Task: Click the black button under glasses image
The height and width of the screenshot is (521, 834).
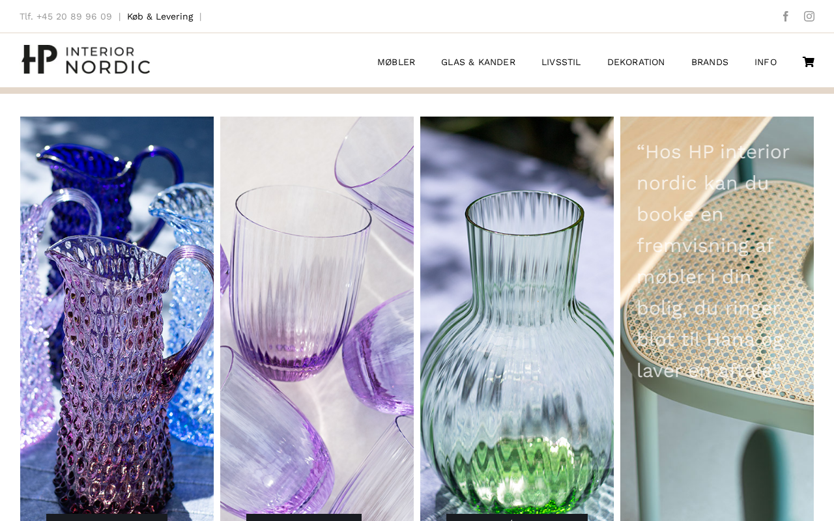Action: click(x=304, y=518)
